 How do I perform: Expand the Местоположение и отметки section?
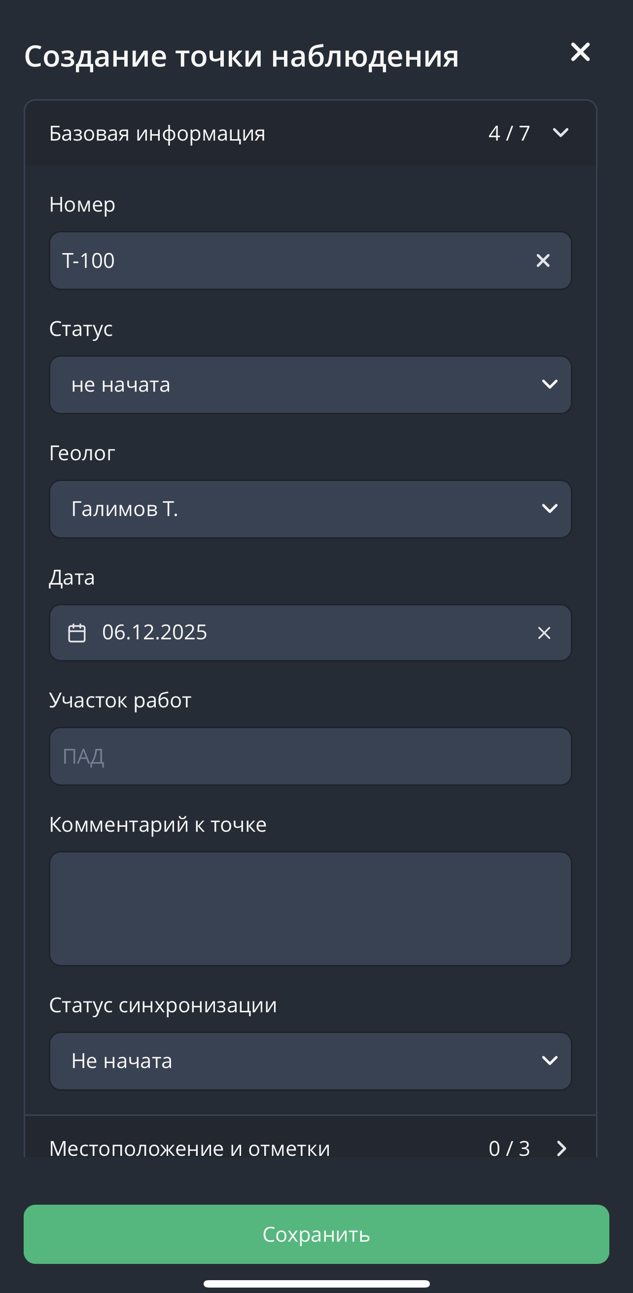click(562, 1148)
